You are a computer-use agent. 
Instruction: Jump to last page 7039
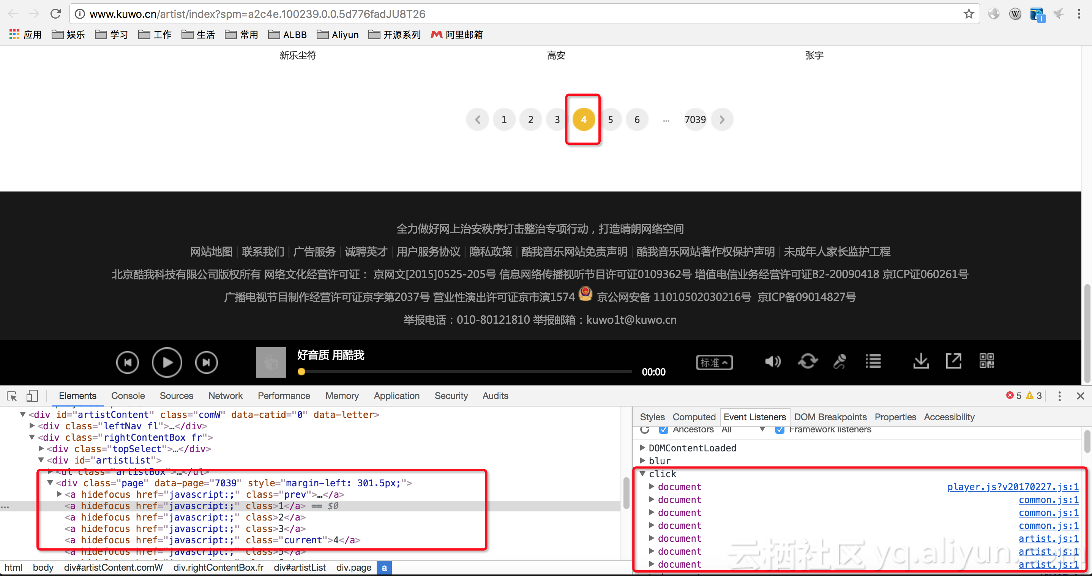coord(695,120)
